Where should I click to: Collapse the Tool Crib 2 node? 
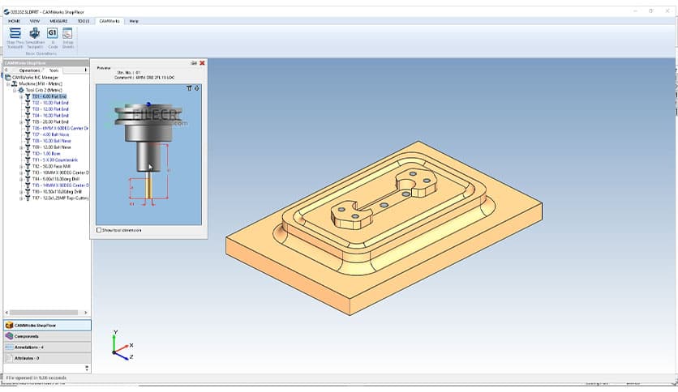click(x=15, y=90)
